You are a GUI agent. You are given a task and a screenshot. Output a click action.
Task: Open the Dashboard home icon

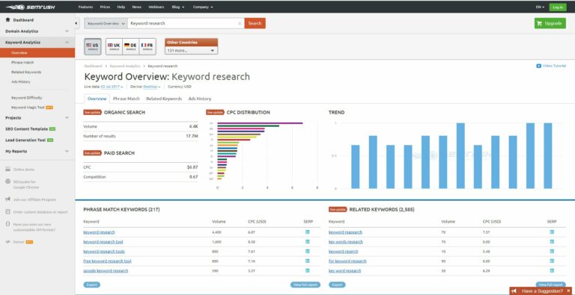point(7,19)
